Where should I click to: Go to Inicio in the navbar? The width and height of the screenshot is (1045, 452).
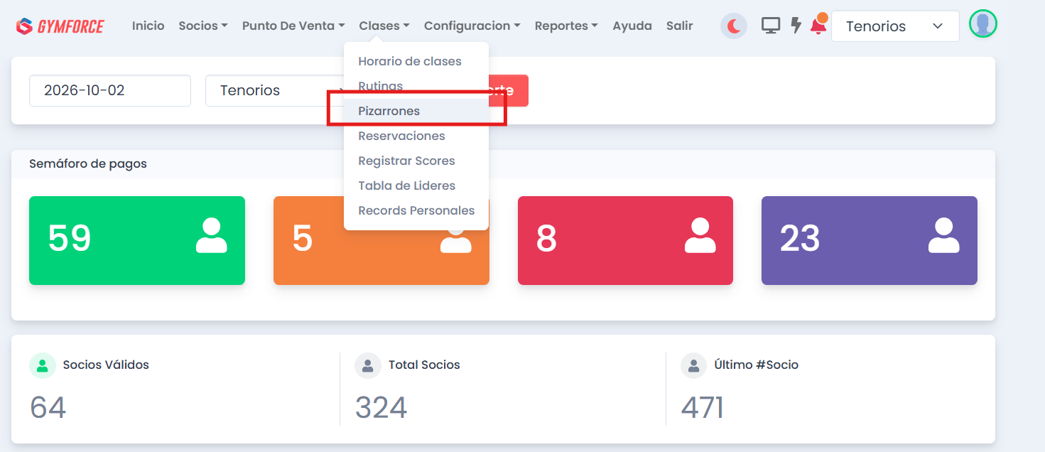148,26
